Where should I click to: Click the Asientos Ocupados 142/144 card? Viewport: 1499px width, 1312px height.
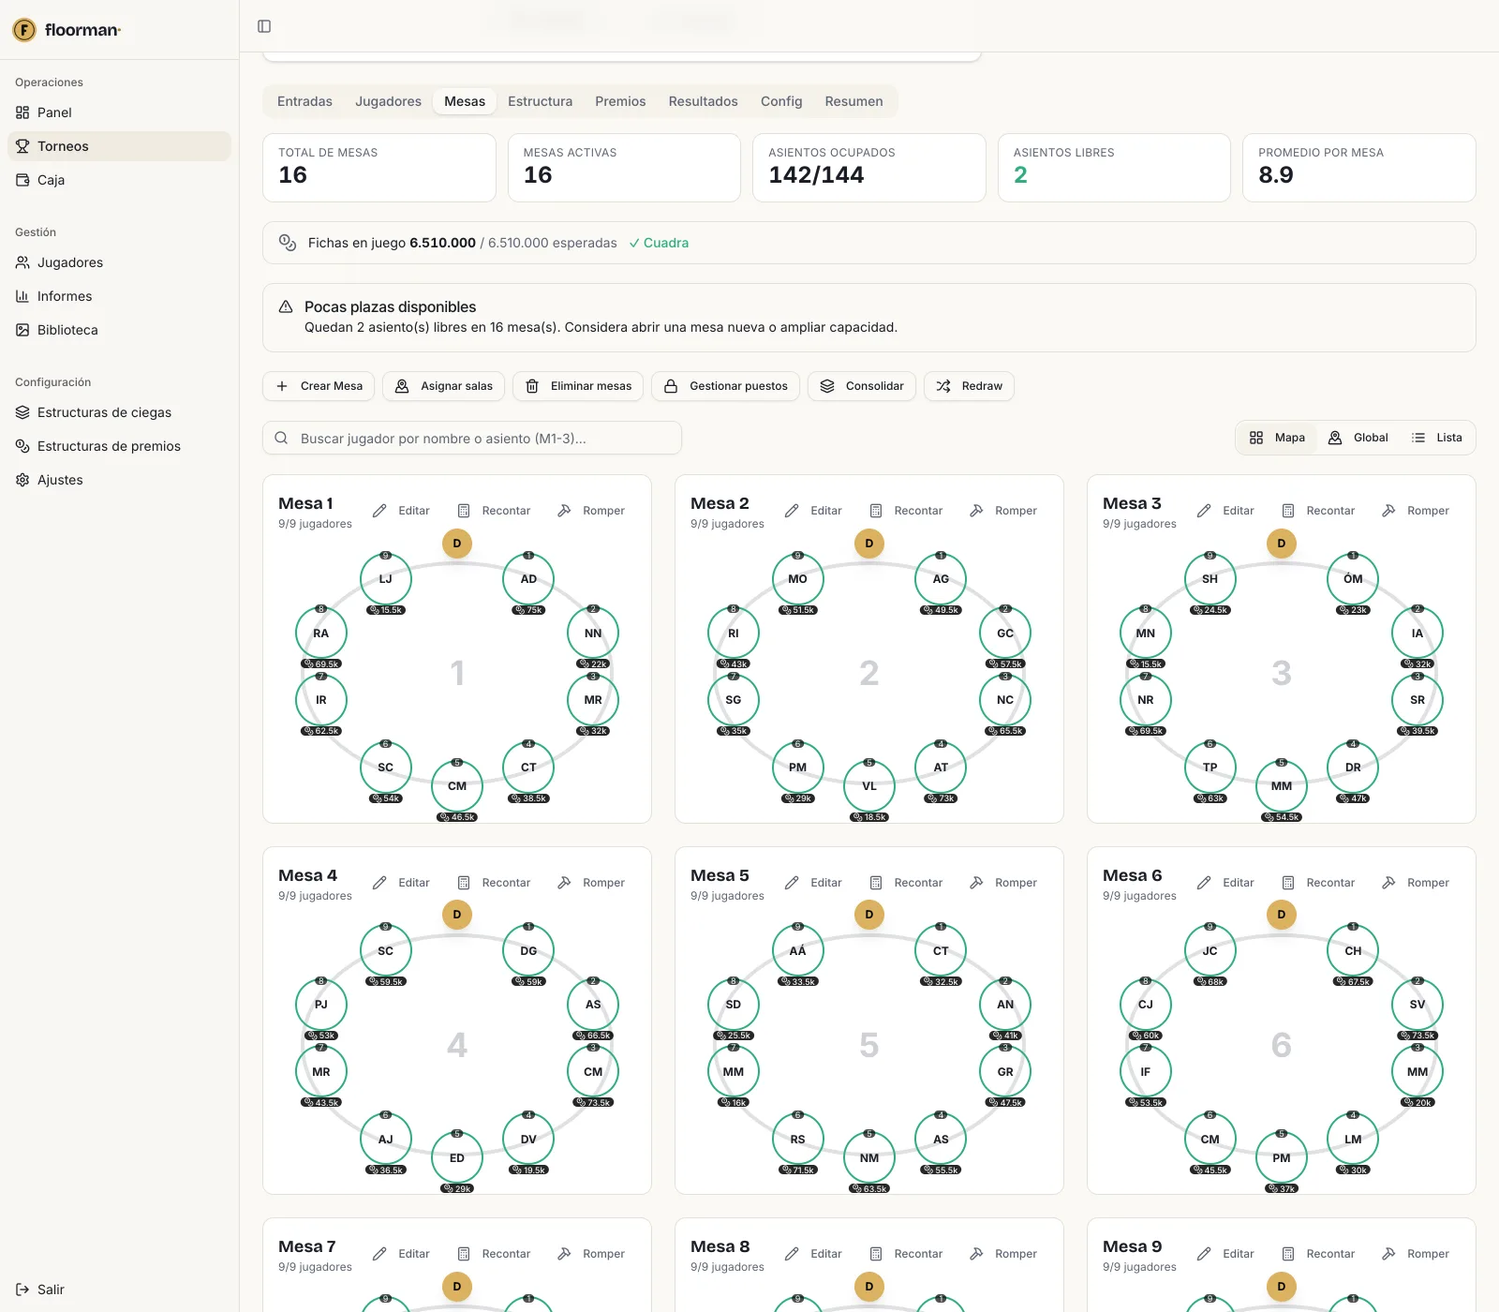click(x=869, y=168)
